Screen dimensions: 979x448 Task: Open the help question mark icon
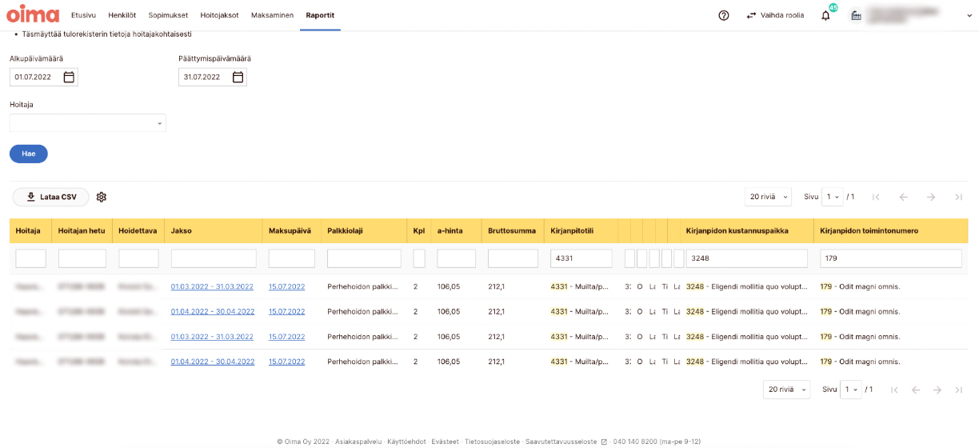[724, 15]
